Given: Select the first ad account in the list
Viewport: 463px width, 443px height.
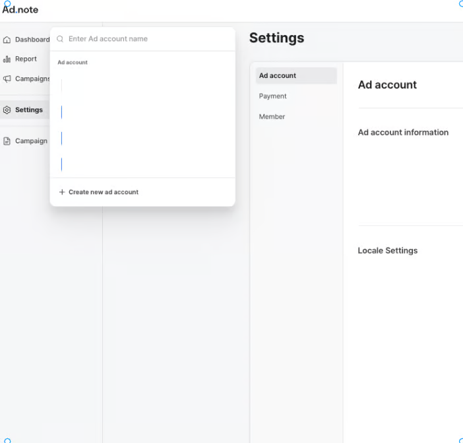Looking at the screenshot, I should tap(142, 85).
